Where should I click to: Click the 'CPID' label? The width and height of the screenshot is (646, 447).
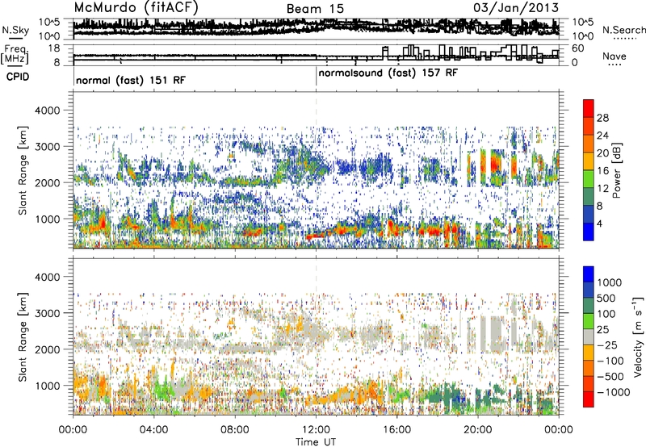pyautogui.click(x=18, y=77)
